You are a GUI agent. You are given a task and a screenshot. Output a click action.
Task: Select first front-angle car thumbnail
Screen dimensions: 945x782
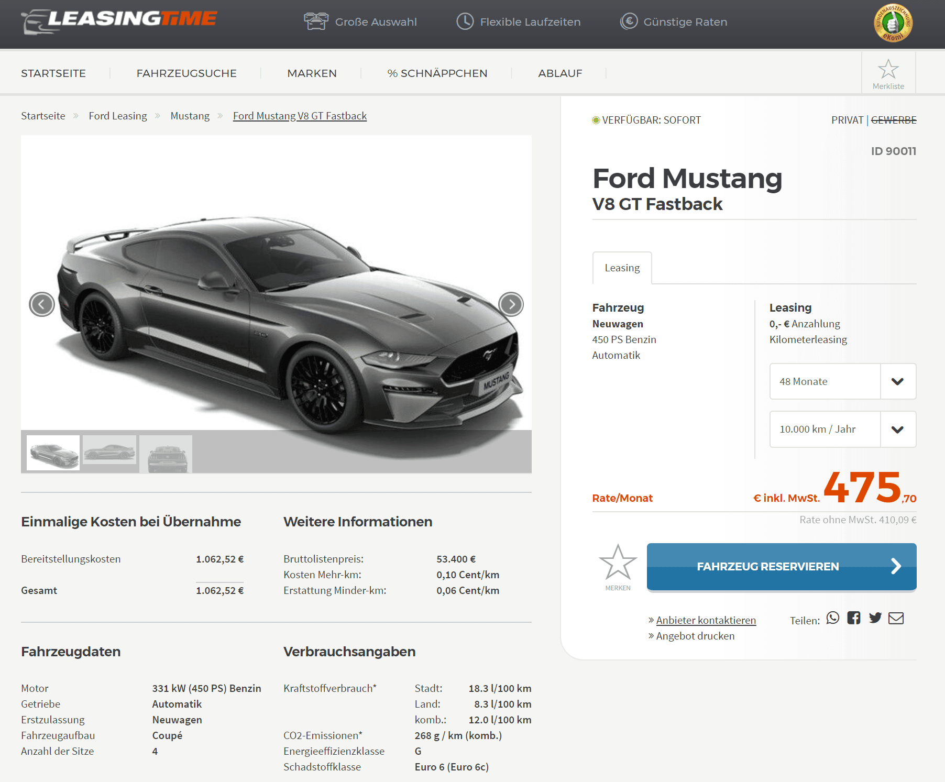click(x=53, y=453)
